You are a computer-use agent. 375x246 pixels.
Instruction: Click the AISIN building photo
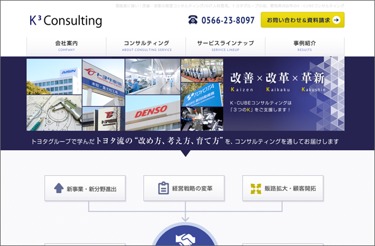(54, 77)
